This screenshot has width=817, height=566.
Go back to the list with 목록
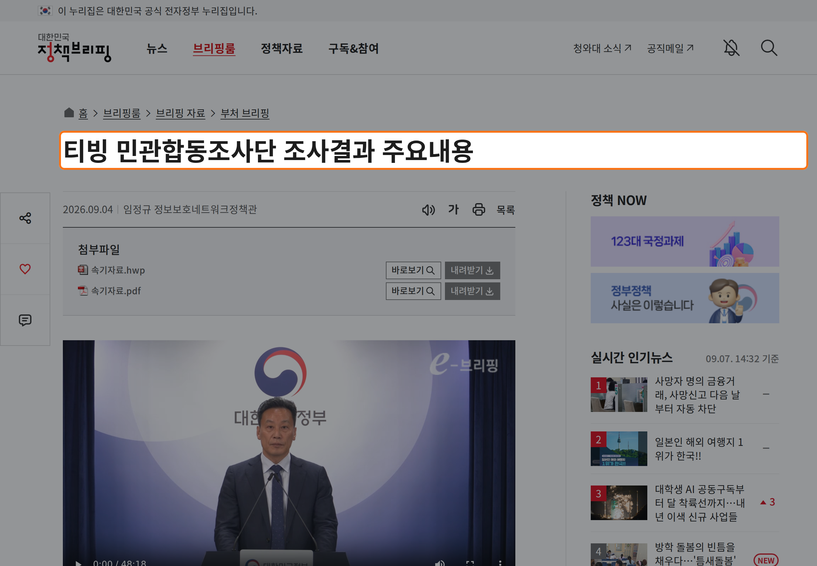[x=506, y=210]
